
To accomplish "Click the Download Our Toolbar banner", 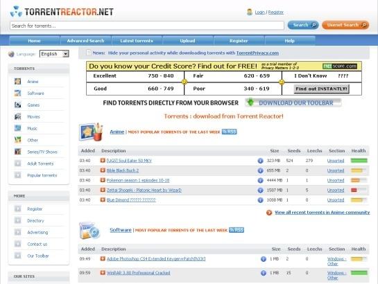I will tap(293, 103).
